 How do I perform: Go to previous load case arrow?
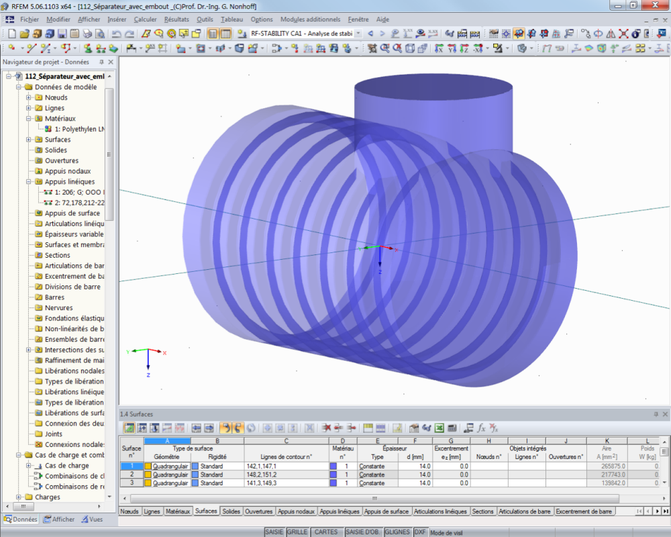pos(370,34)
